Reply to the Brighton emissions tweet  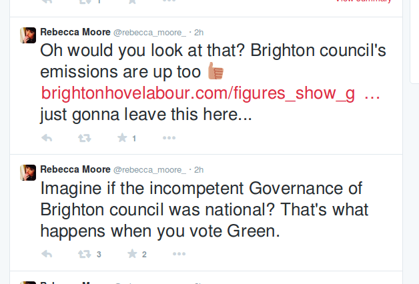47,138
